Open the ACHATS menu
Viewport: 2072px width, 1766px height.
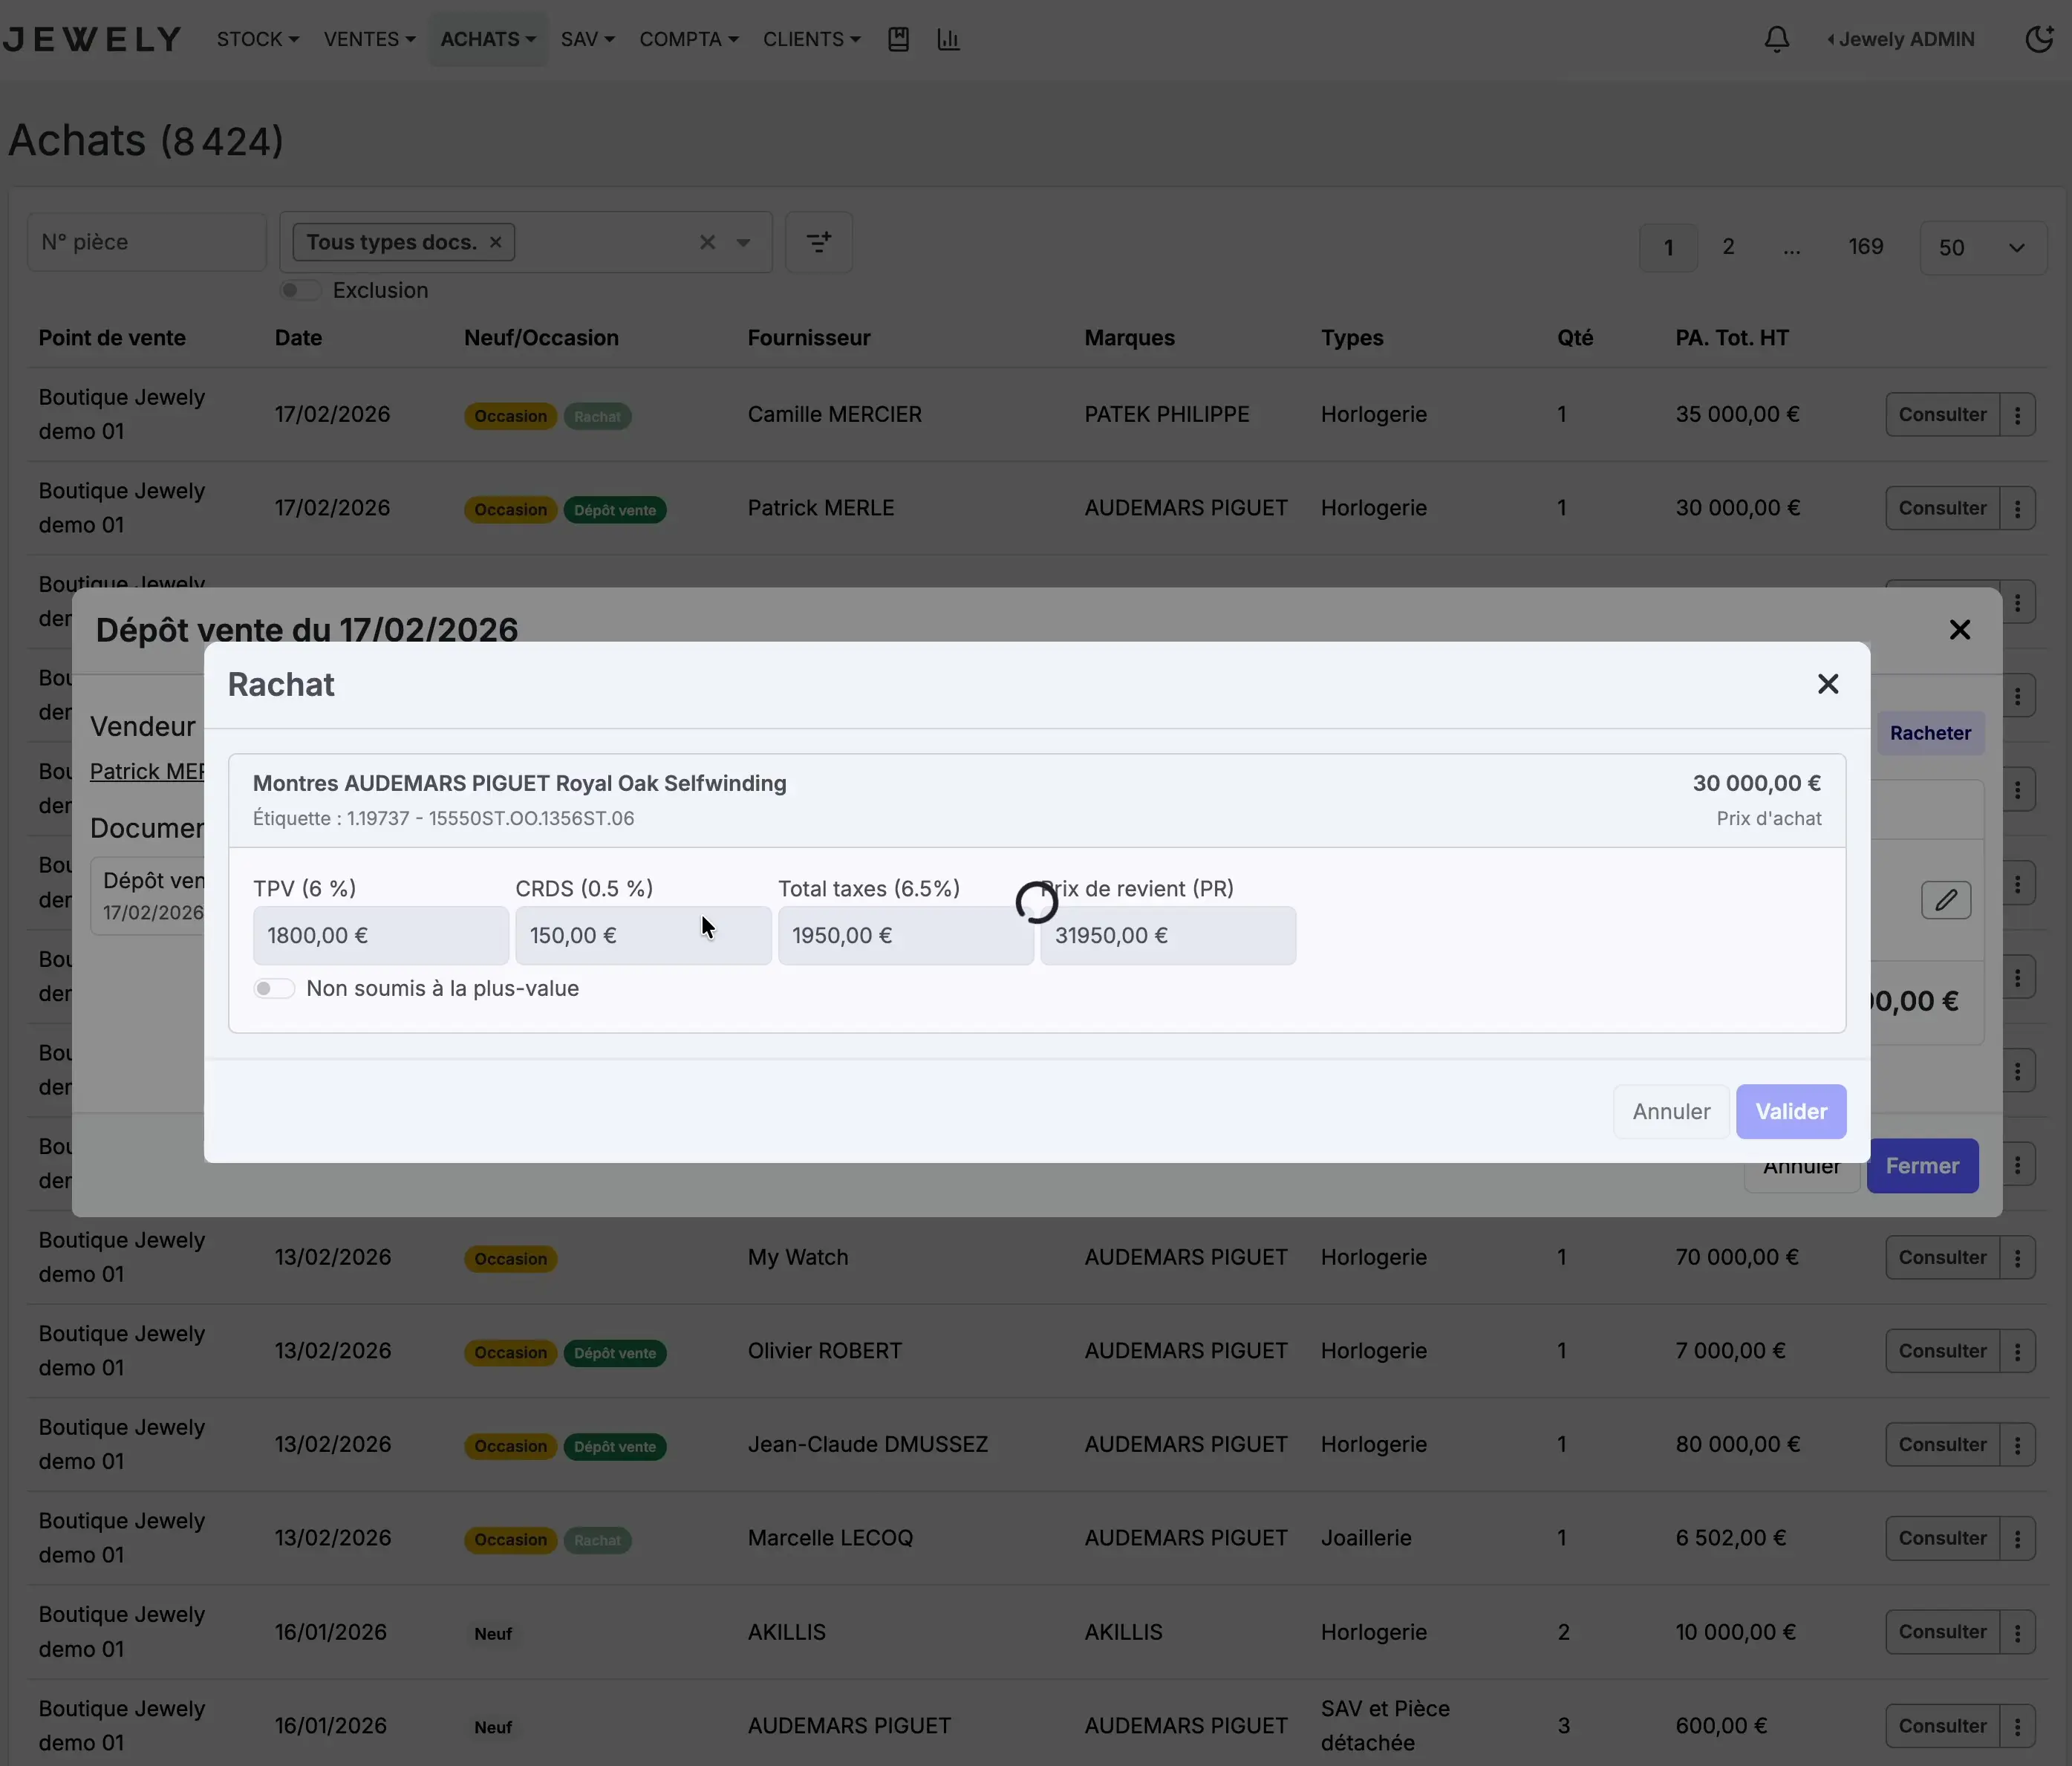[488, 39]
